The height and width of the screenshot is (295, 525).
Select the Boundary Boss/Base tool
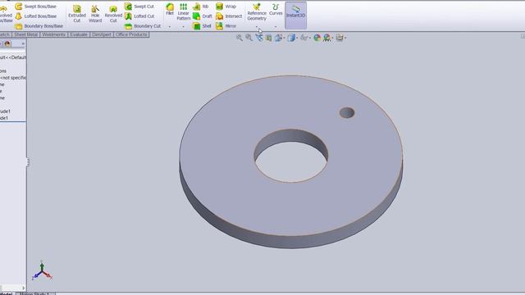coord(39,25)
